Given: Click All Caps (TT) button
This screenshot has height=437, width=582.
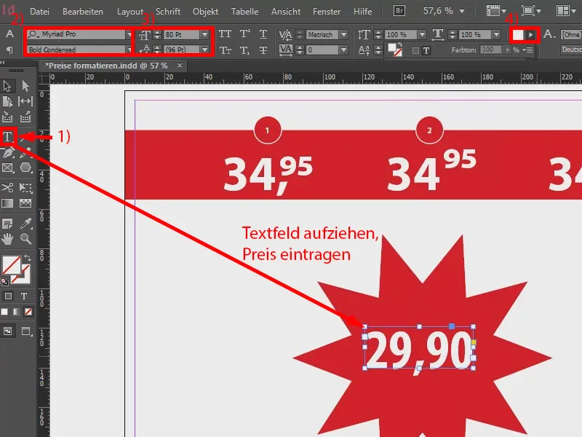Looking at the screenshot, I should point(225,34).
